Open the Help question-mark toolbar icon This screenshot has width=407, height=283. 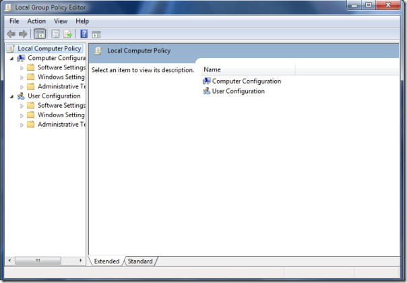pos(84,34)
